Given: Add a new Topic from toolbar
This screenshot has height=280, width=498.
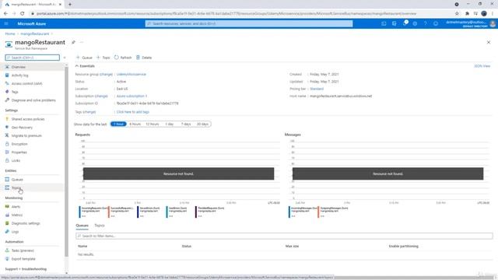Looking at the screenshot, I should (x=103, y=58).
